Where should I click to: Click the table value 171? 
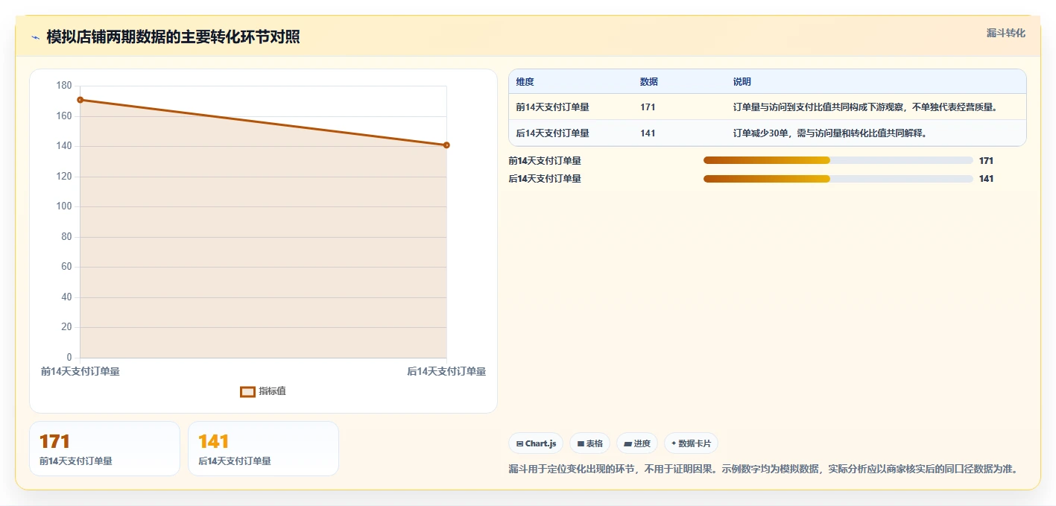(648, 107)
